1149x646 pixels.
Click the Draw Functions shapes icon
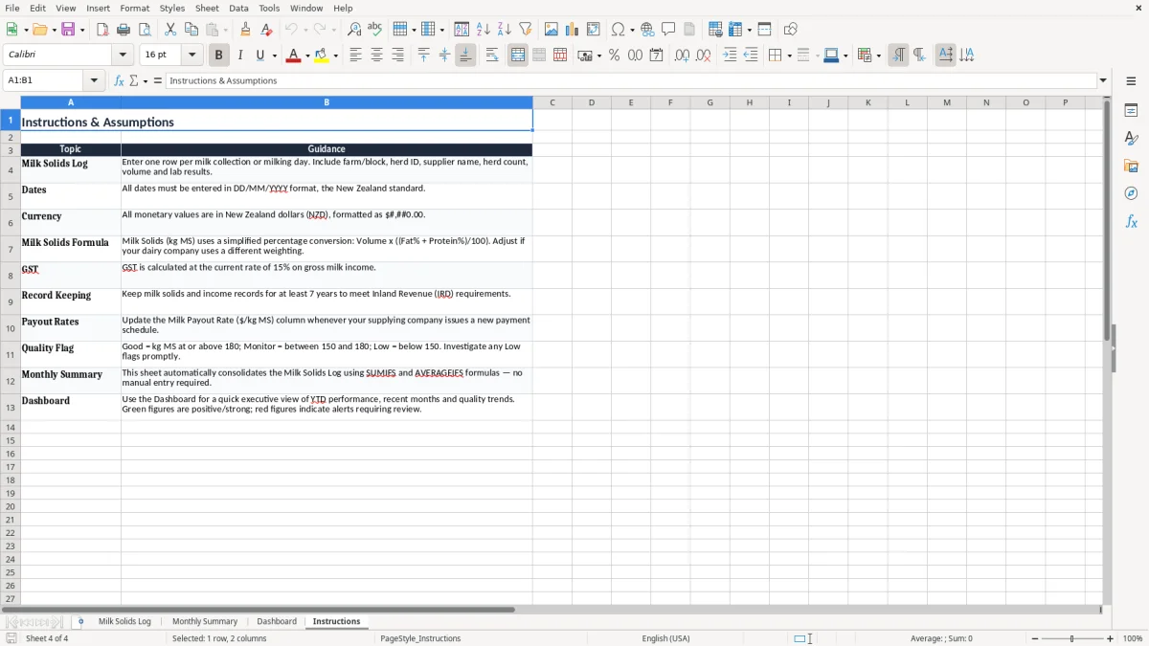tap(791, 30)
